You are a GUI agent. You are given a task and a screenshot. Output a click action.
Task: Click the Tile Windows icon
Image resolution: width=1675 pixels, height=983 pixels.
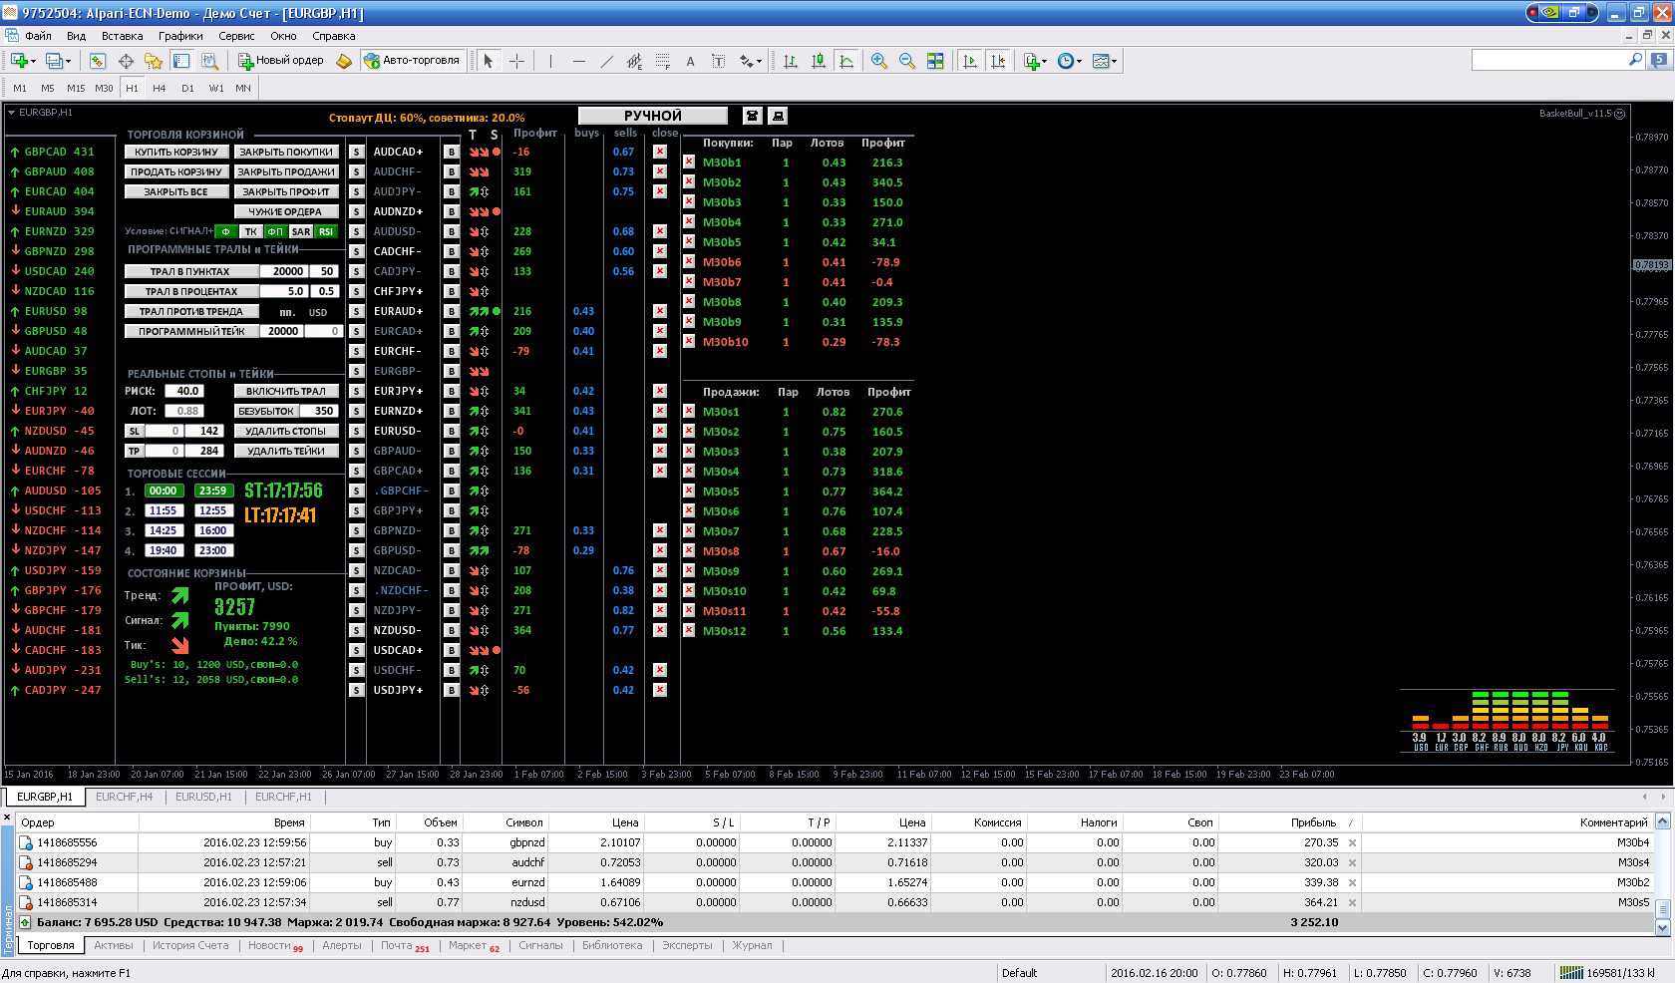(x=935, y=61)
